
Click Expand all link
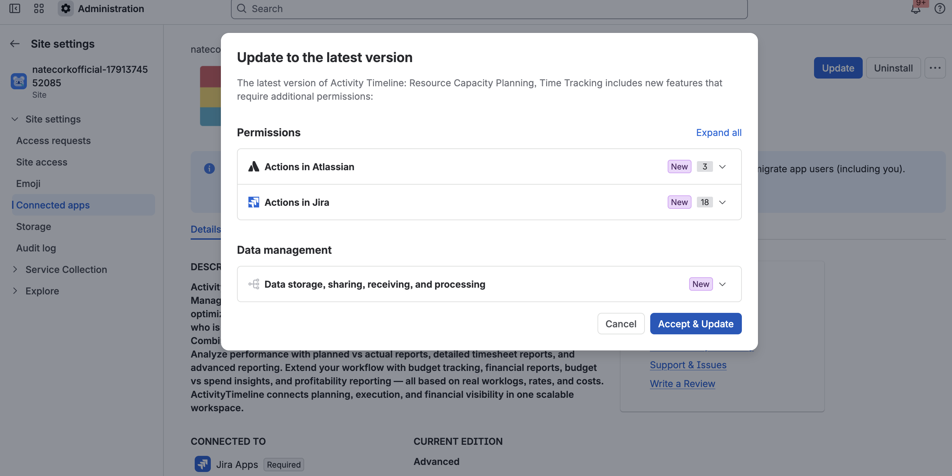(x=718, y=132)
